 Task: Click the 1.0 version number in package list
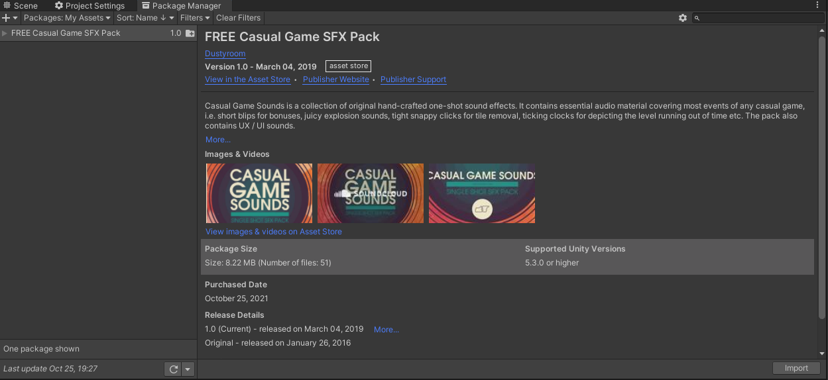click(x=176, y=33)
